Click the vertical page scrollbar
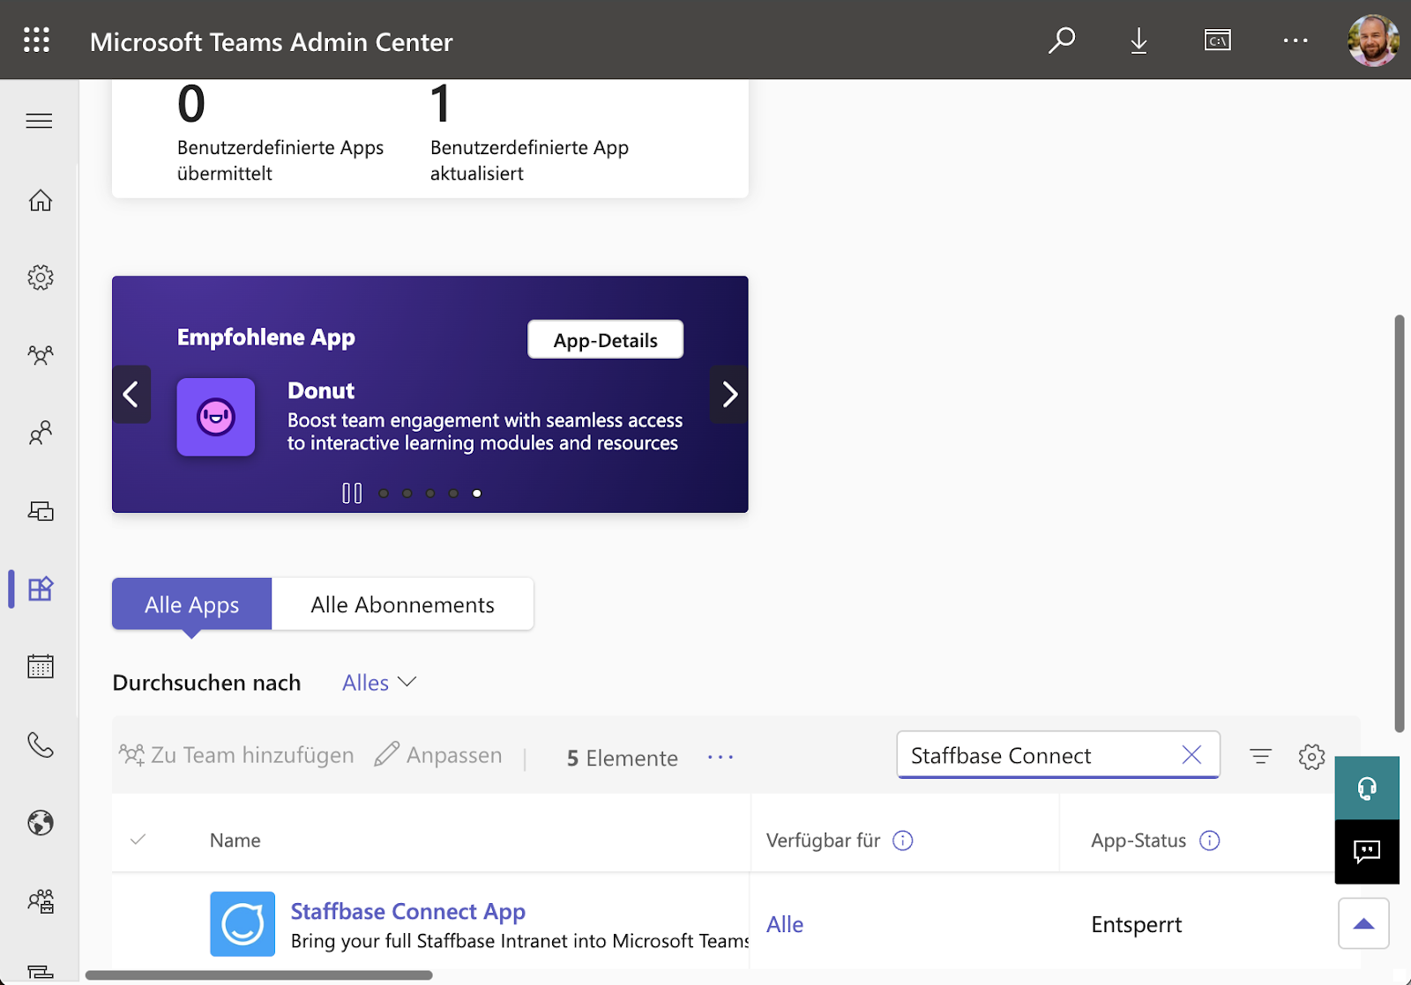Image resolution: width=1411 pixels, height=985 pixels. pyautogui.click(x=1400, y=523)
